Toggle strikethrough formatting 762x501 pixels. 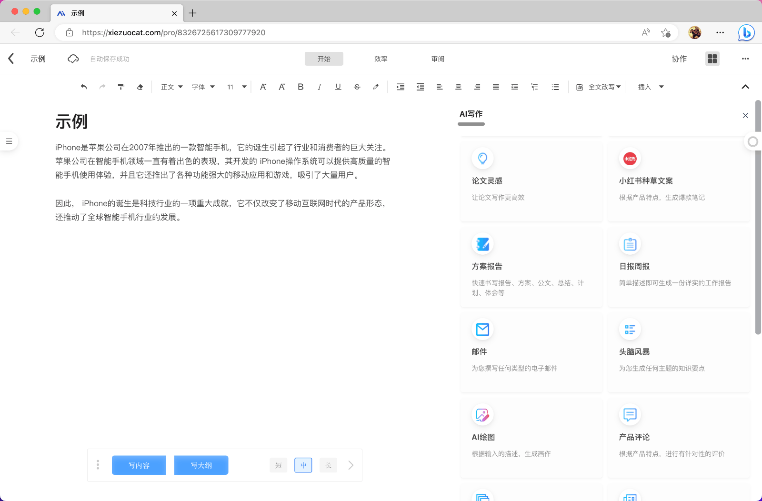[x=357, y=87]
